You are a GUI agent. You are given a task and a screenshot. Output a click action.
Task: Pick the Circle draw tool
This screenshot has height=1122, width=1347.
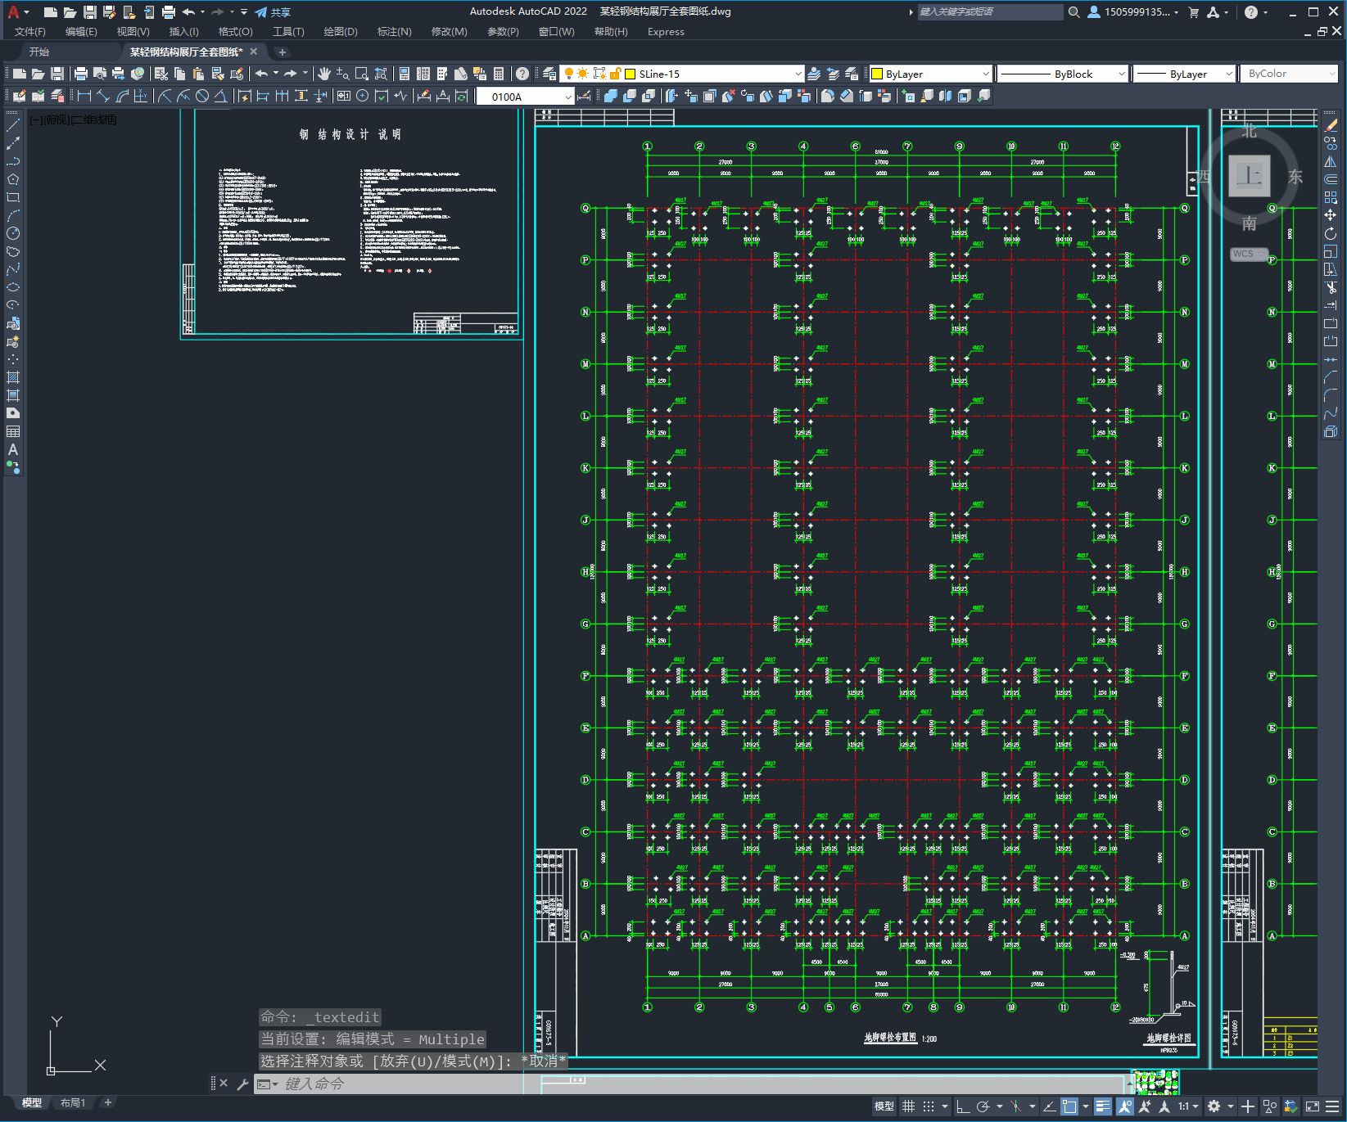point(13,233)
